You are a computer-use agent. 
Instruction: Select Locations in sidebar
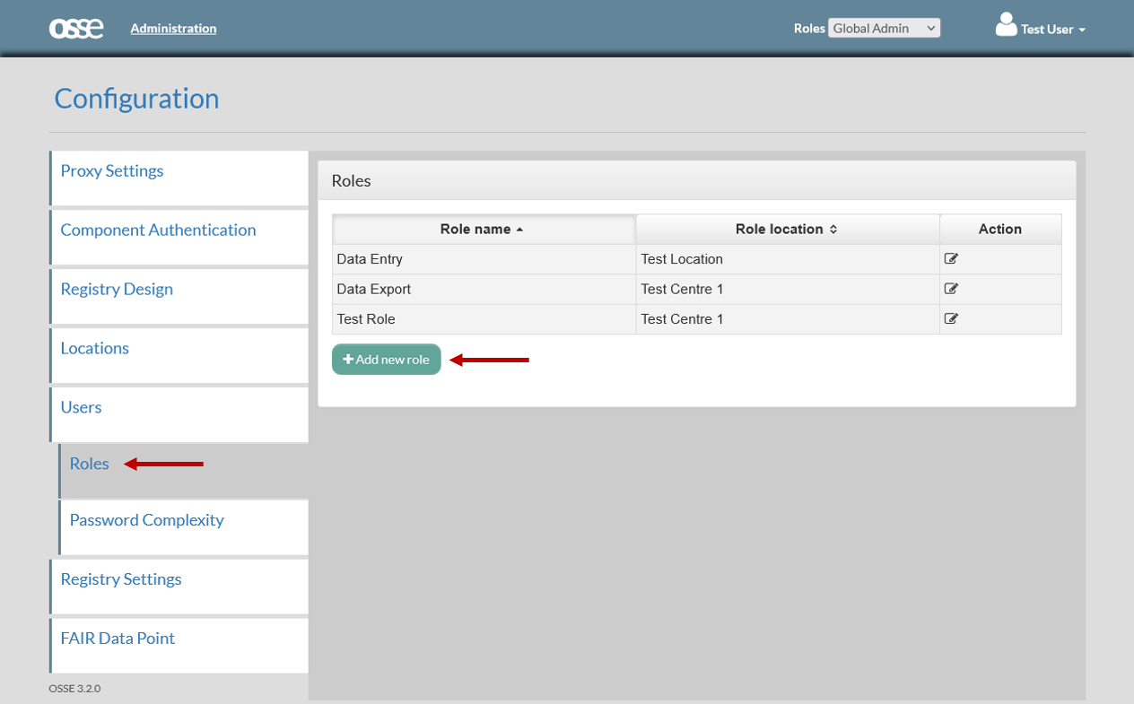179,356
